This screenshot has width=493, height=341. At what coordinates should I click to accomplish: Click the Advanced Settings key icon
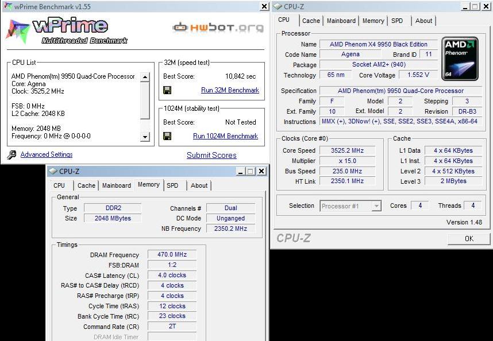[12, 155]
